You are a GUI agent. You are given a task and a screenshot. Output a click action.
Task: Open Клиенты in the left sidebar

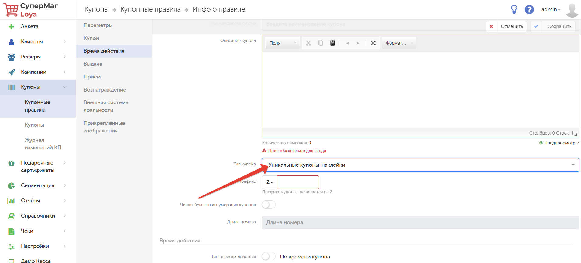[x=32, y=42]
